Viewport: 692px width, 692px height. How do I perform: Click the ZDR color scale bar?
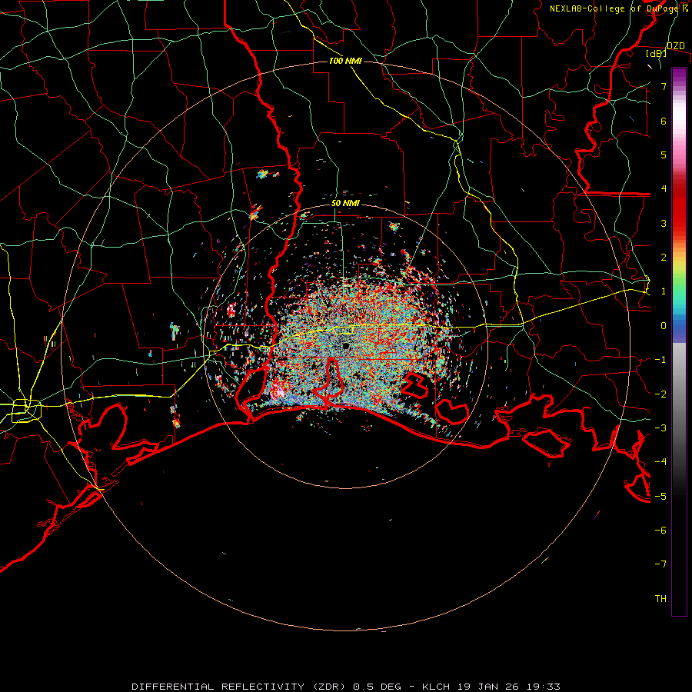(x=679, y=341)
